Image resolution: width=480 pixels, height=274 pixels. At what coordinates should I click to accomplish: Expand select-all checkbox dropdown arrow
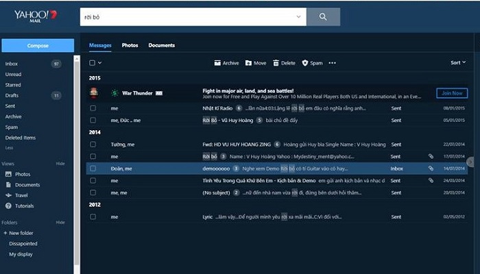(x=100, y=63)
